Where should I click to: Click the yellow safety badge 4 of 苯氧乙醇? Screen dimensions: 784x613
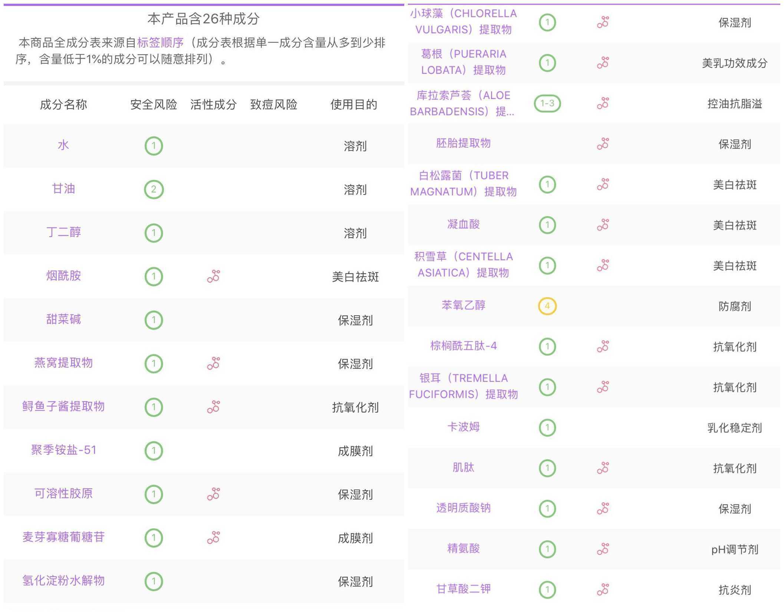[547, 306]
